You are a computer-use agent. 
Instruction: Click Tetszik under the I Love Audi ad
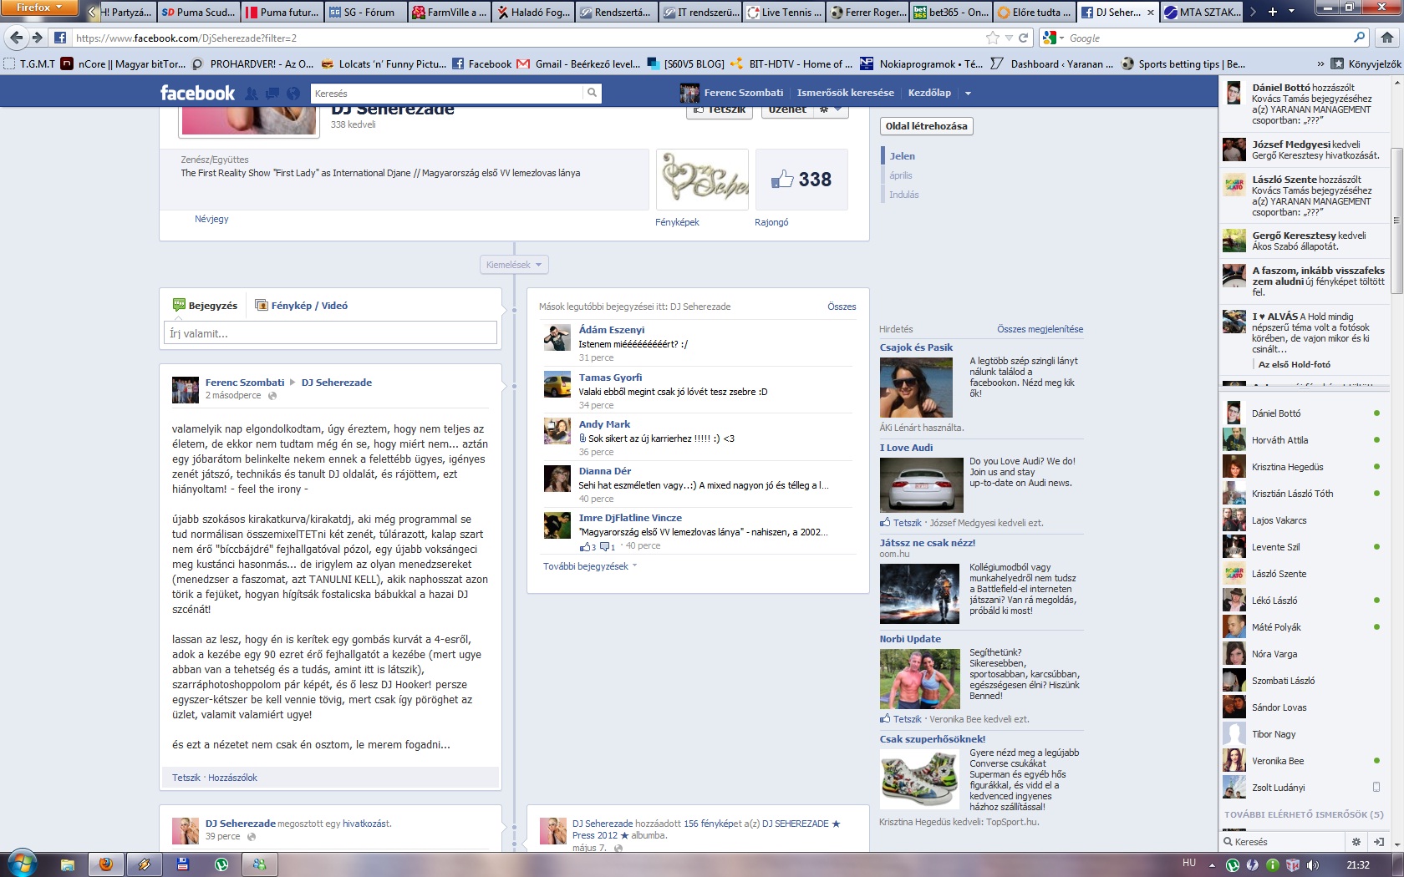[907, 523]
